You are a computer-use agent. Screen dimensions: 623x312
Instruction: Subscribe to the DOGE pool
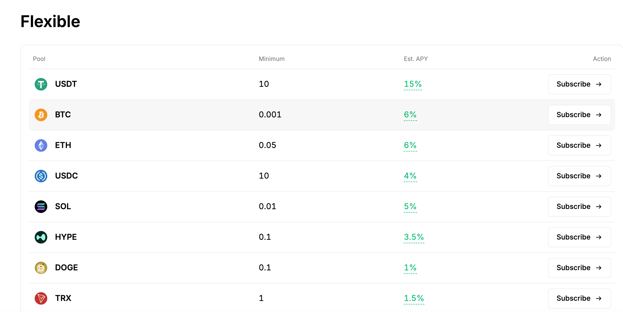[580, 268]
